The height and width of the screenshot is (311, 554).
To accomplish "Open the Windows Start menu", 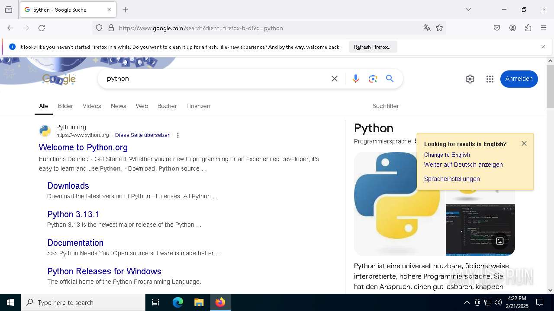I will click(x=10, y=302).
